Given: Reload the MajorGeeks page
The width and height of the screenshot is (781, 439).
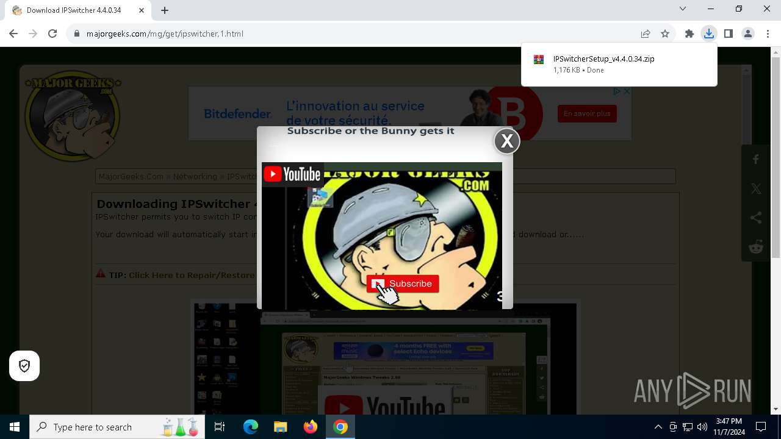Looking at the screenshot, I should pyautogui.click(x=52, y=34).
